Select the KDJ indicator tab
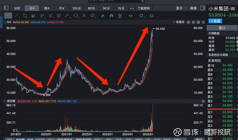Image resolution: width=238 pixels, height=140 pixels. pyautogui.click(x=50, y=139)
